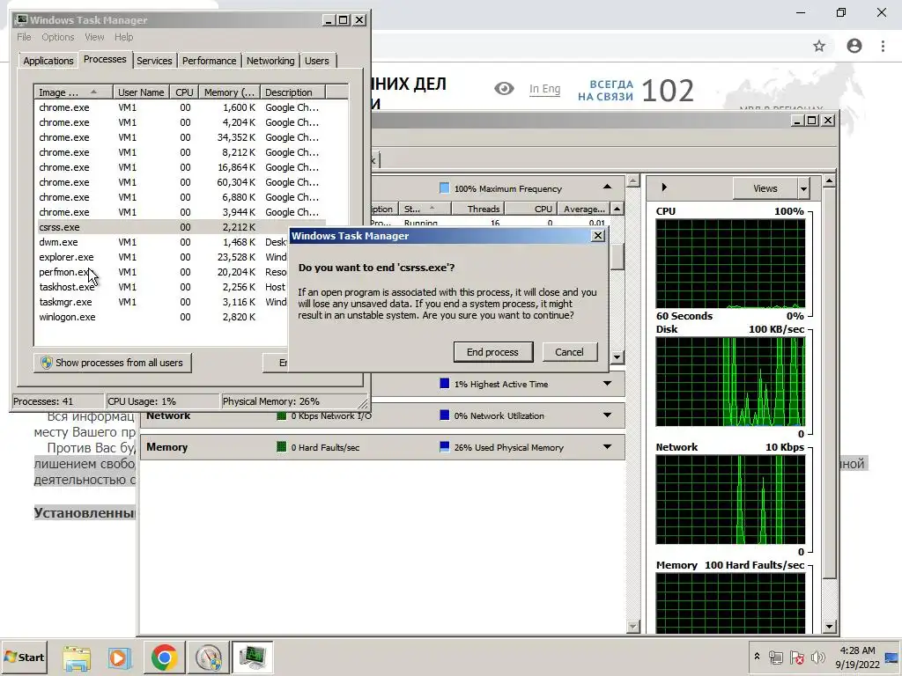Select the explorer.exe process row

163,257
